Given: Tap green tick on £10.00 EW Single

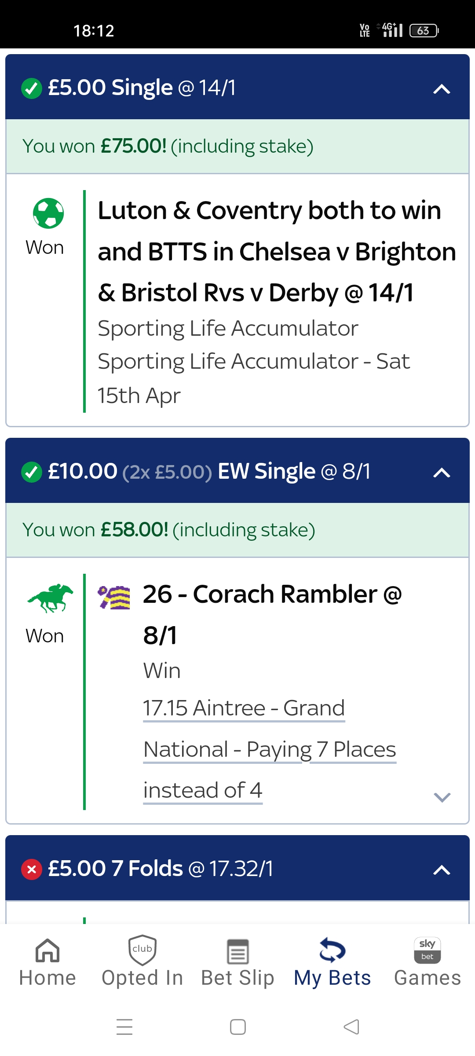Looking at the screenshot, I should pos(32,472).
